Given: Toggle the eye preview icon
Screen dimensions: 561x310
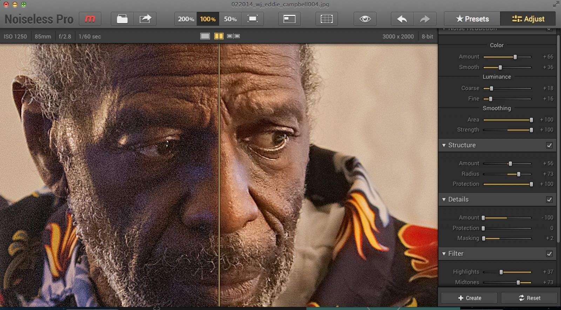Looking at the screenshot, I should [365, 19].
